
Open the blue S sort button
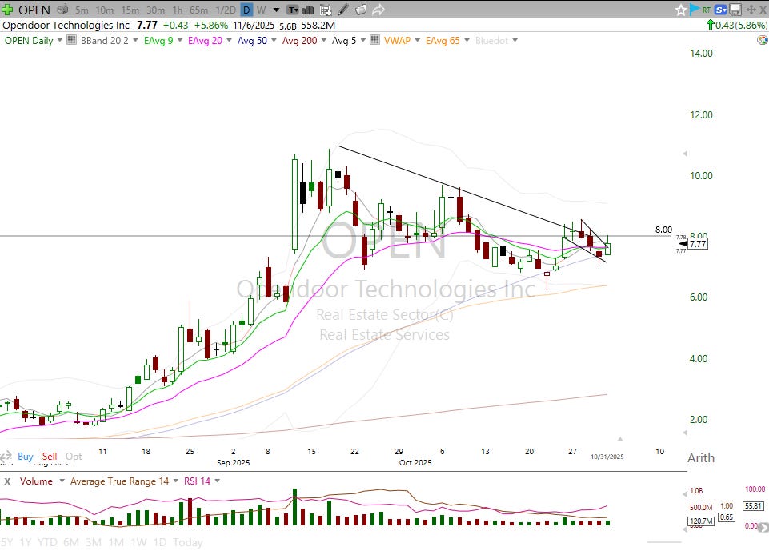[720, 10]
